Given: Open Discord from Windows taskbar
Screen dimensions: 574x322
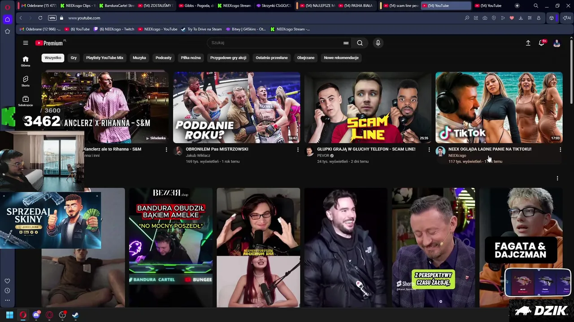Looking at the screenshot, I should coord(36,315).
